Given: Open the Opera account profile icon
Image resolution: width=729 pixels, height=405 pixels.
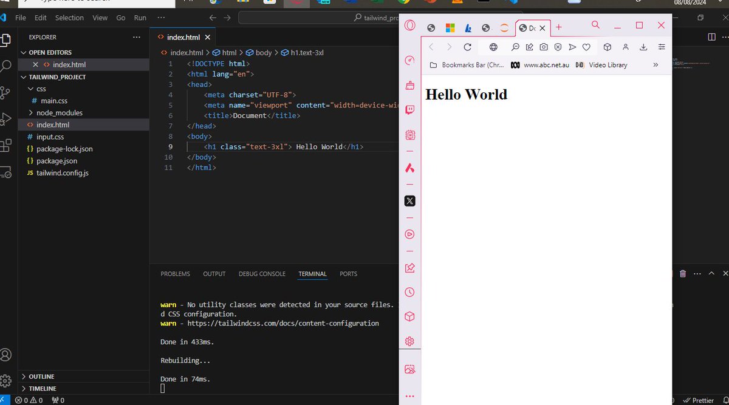Looking at the screenshot, I should pyautogui.click(x=625, y=47).
